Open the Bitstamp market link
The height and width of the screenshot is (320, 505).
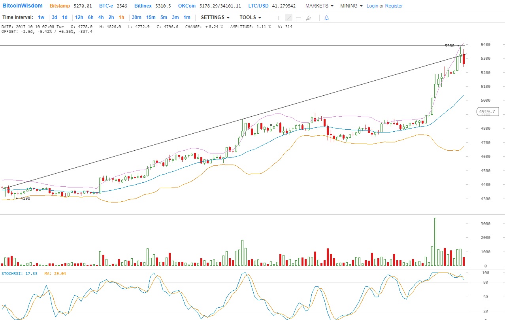(x=59, y=6)
